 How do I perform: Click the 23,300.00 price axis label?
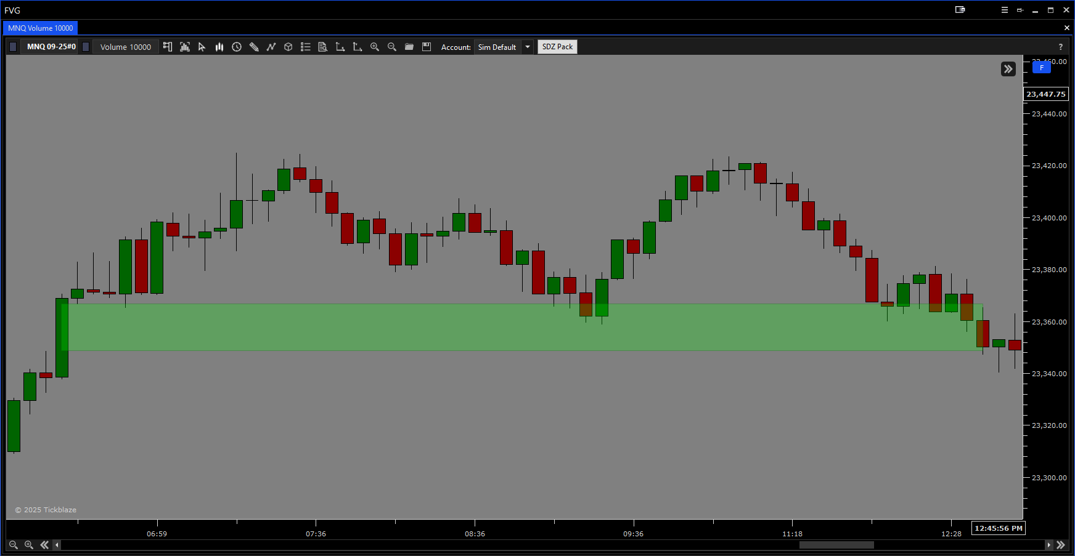tap(1049, 478)
